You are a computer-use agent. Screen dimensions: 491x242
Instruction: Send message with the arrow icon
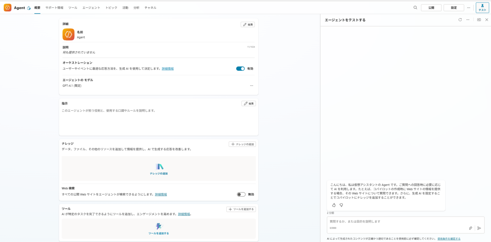pos(479,228)
